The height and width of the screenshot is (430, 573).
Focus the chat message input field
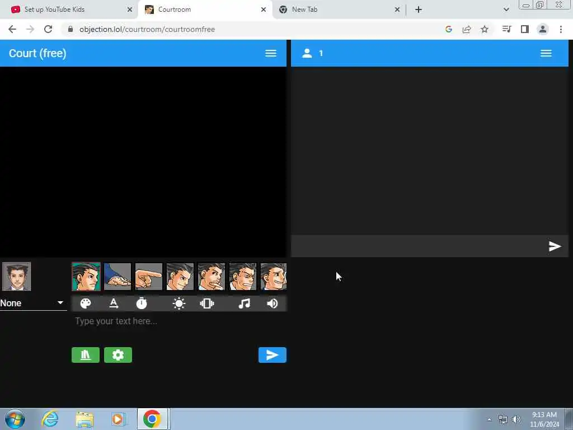(419, 246)
